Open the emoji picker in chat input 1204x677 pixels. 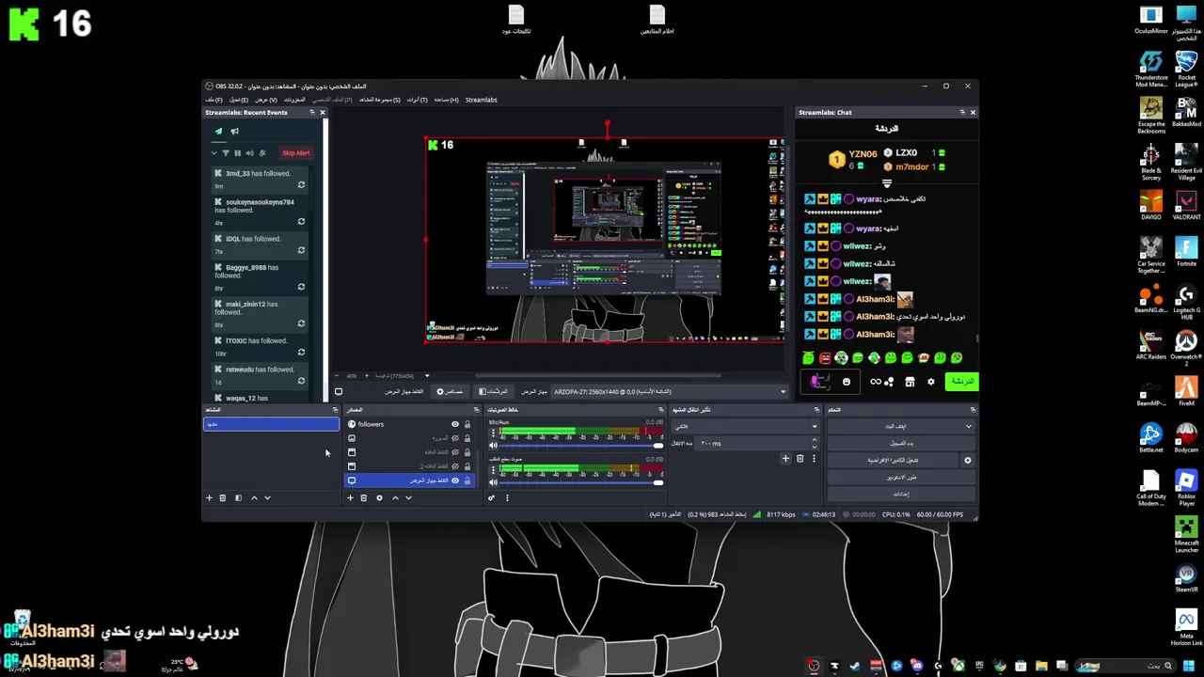846,382
